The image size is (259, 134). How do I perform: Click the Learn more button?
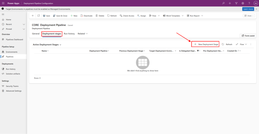pyautogui.click(x=248, y=9)
